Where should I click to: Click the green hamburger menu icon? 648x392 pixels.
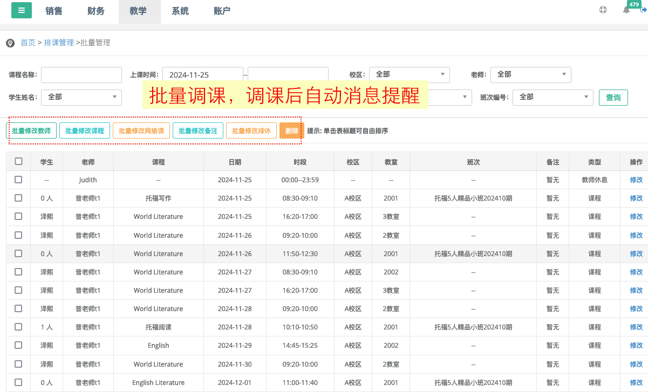tap(22, 10)
